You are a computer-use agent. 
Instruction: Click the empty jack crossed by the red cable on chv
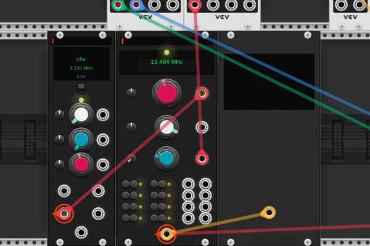pos(98,191)
